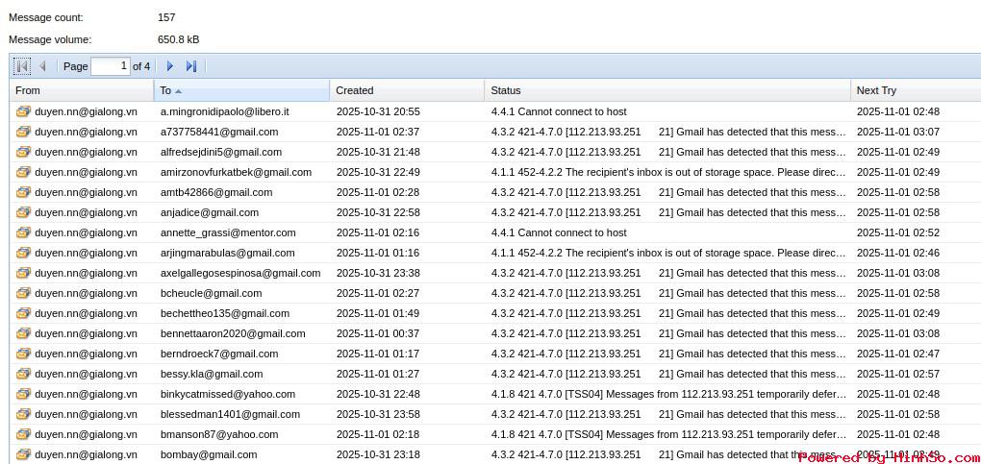Click the Status column header
Viewport: 981px width, 464px height.
point(667,90)
